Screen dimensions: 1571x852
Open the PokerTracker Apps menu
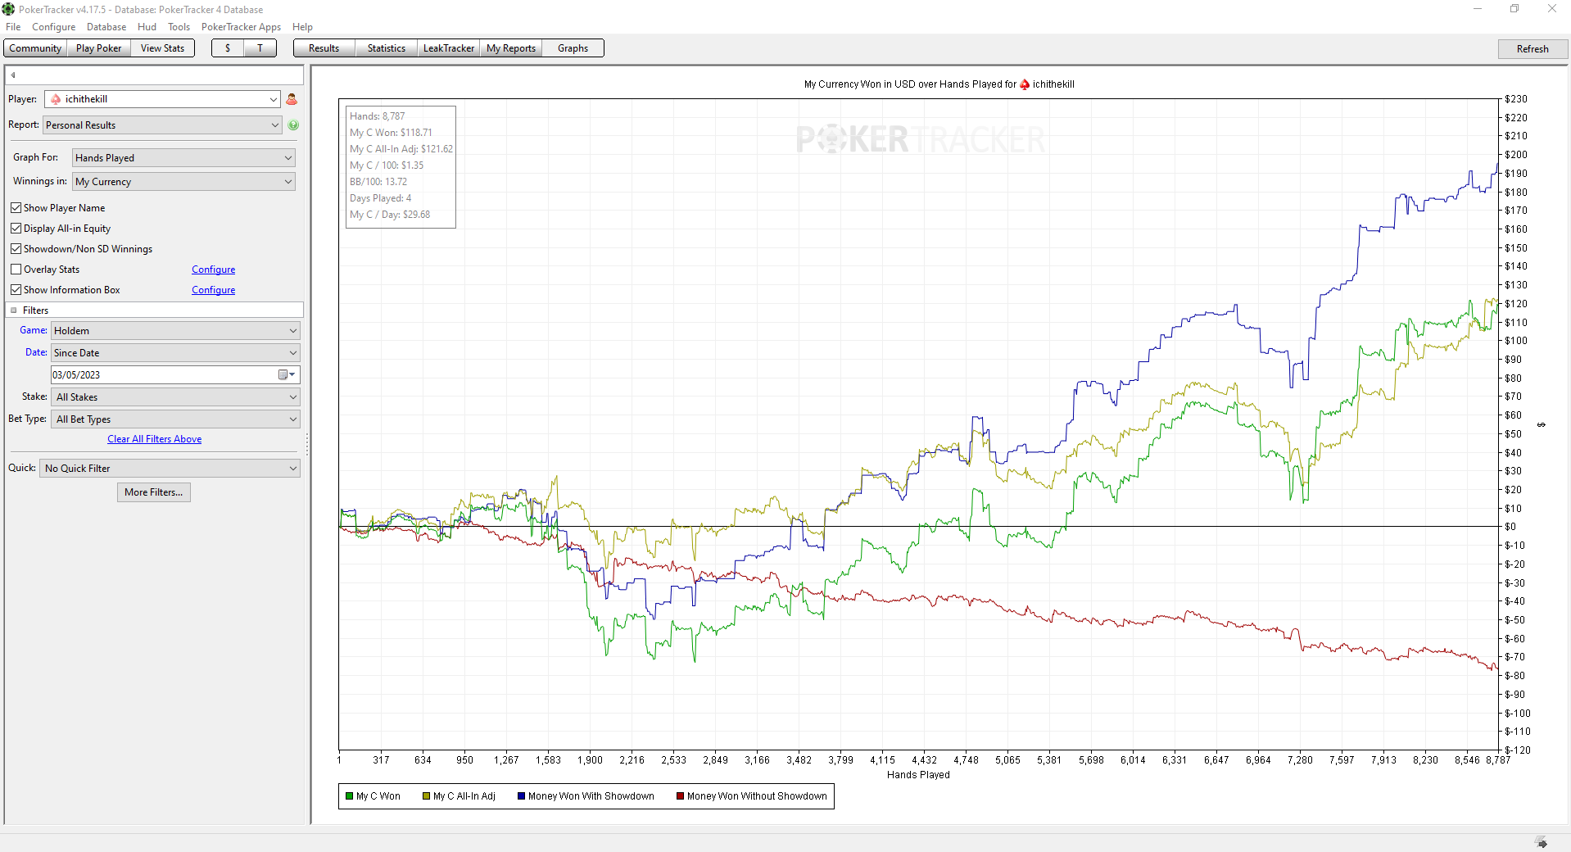[241, 27]
